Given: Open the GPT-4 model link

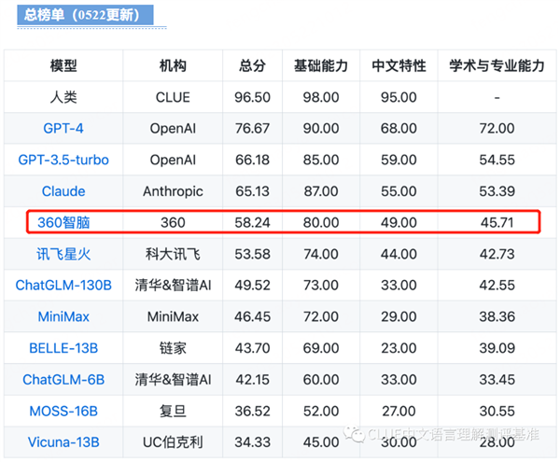Looking at the screenshot, I should [x=63, y=129].
